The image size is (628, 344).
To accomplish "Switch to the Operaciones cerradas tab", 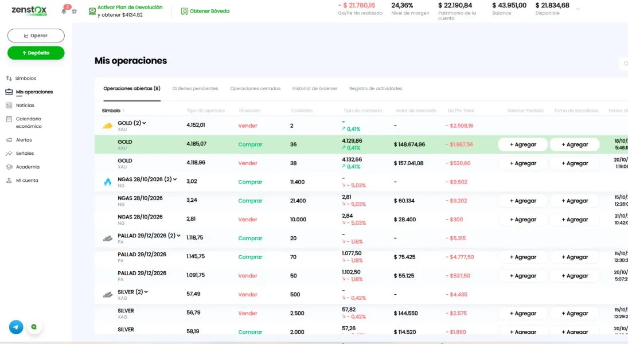I will (255, 88).
